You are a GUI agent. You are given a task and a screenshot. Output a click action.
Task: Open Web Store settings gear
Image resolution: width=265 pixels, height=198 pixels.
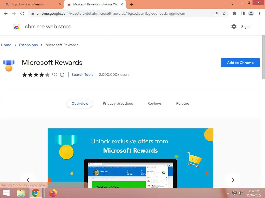point(234,27)
